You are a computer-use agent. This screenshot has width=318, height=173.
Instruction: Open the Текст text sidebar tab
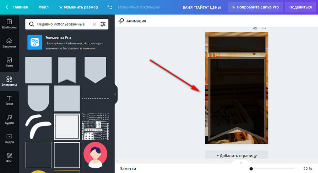point(9,100)
